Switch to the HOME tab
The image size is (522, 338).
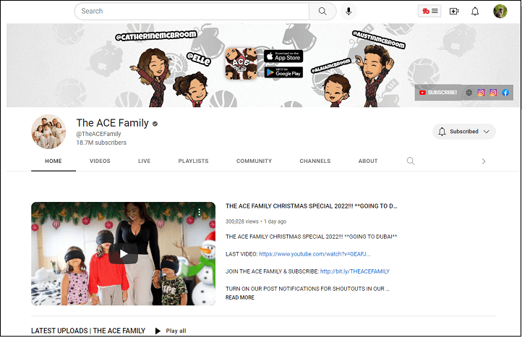point(54,161)
